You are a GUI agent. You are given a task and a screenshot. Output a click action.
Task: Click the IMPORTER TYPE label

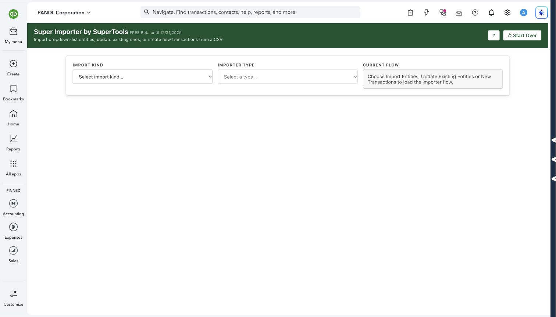pyautogui.click(x=236, y=65)
